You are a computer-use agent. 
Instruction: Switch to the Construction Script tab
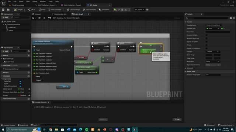click(x=60, y=14)
